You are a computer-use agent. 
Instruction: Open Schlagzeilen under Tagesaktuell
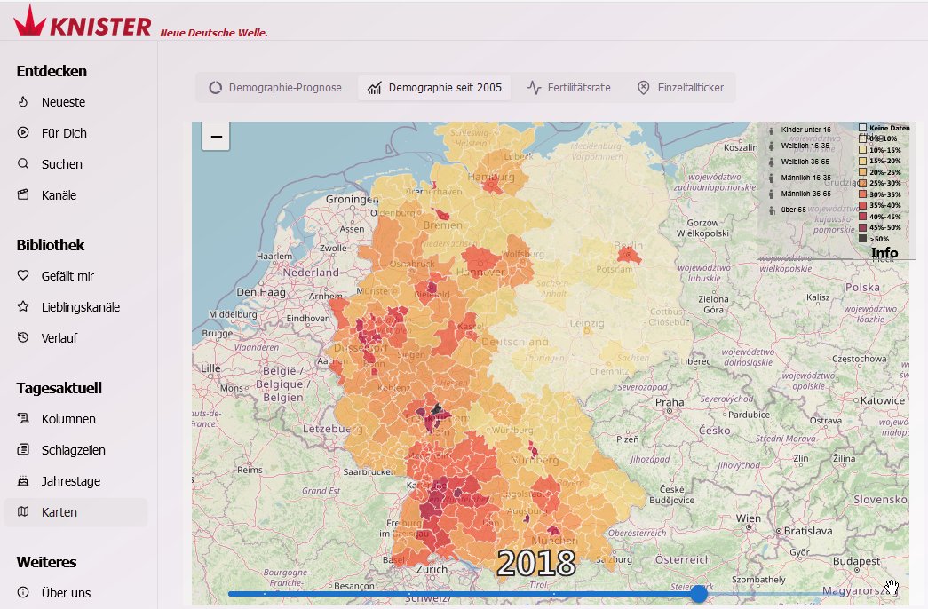75,450
